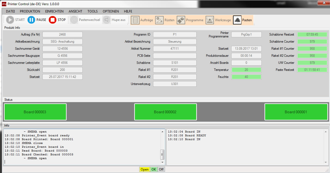Screen dimensions: 330x173
Task: Click the green Temperatur value 20
Action: pos(246,70)
